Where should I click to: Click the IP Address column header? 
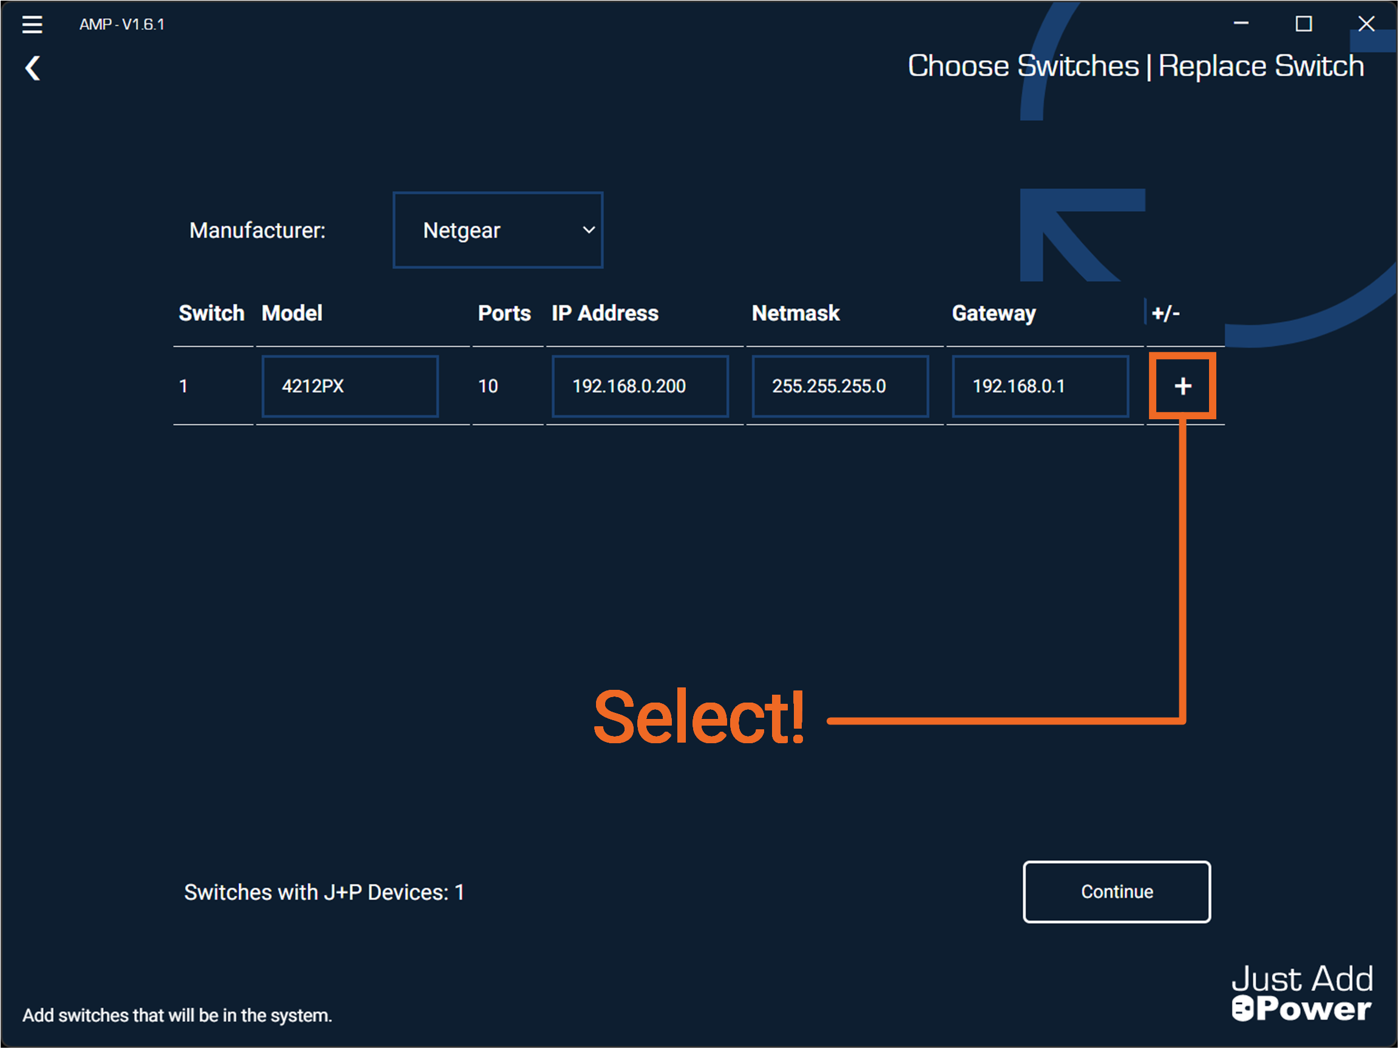[605, 313]
